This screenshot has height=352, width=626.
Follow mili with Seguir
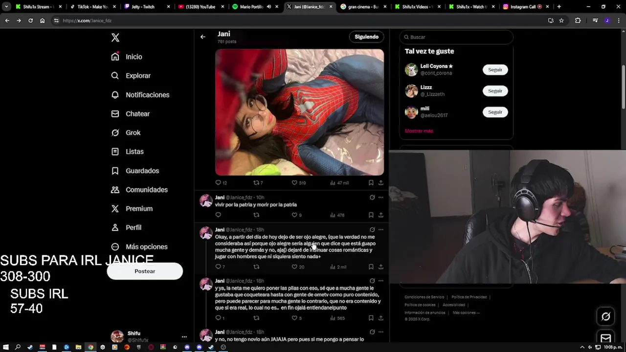[x=495, y=112]
